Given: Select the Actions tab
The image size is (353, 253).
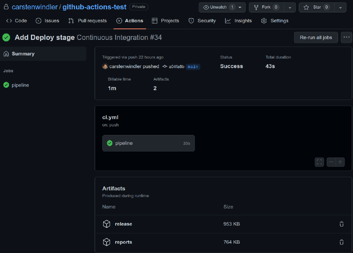Looking at the screenshot, I should coord(130,21).
